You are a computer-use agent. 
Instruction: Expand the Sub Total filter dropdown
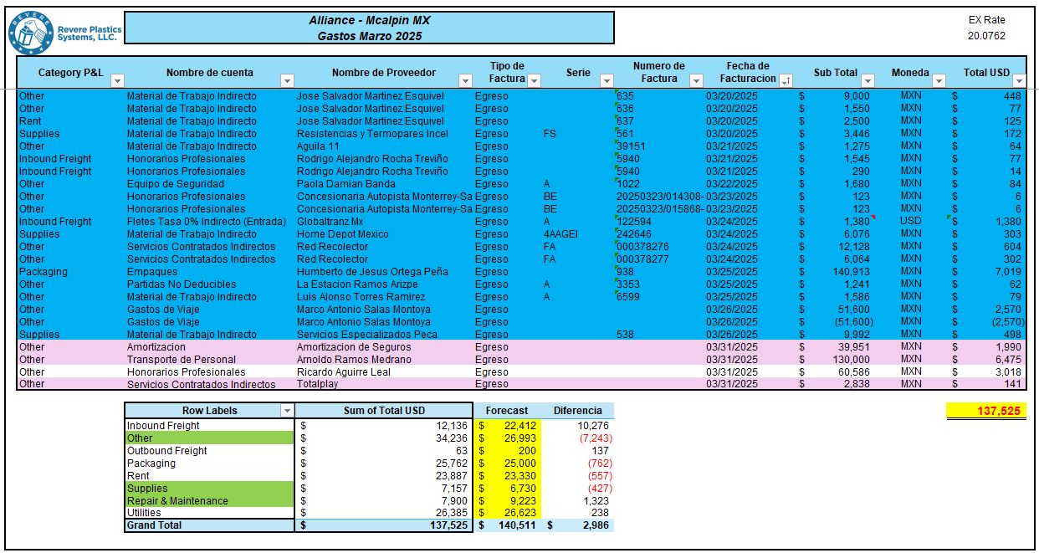click(x=868, y=81)
